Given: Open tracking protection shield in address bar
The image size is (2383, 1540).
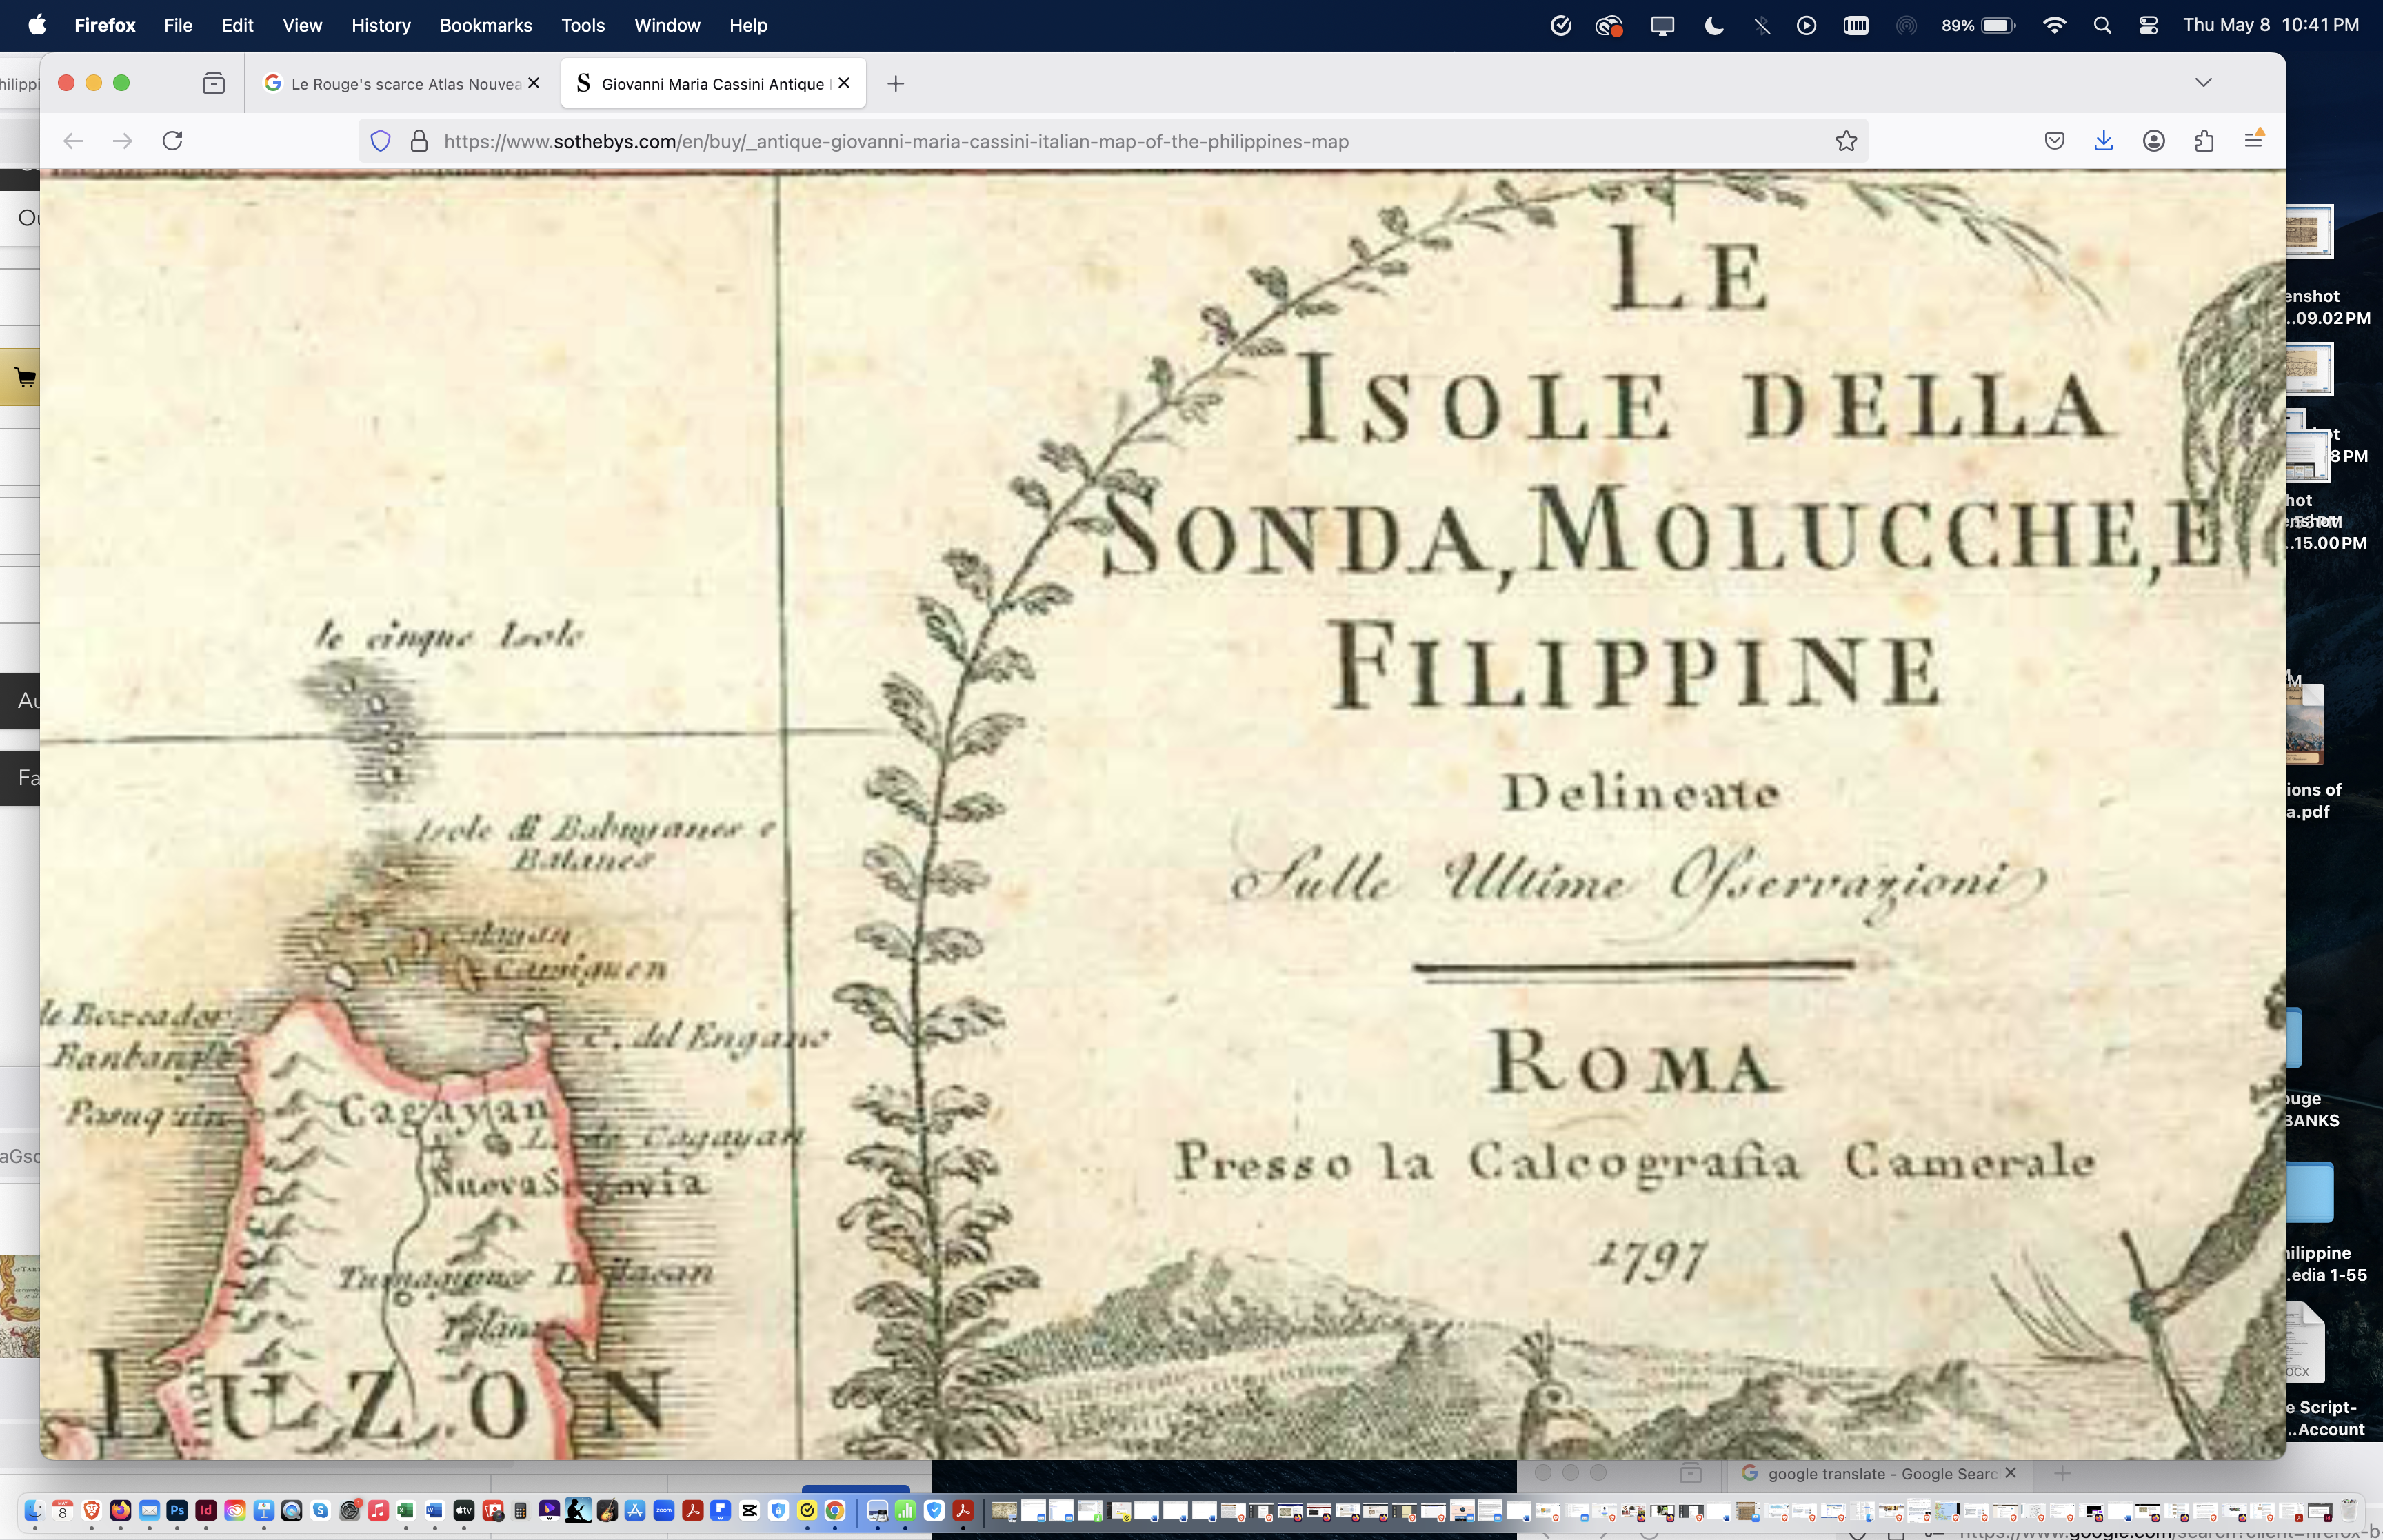Looking at the screenshot, I should [380, 141].
